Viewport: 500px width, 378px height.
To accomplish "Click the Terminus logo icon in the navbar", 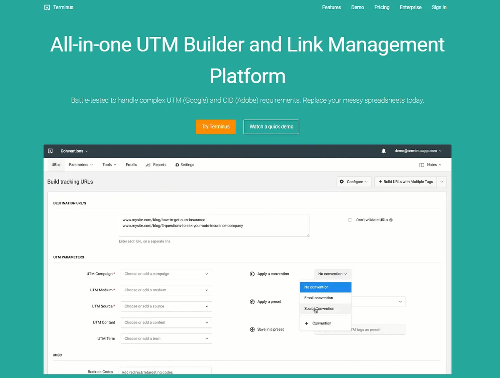I will (x=47, y=7).
